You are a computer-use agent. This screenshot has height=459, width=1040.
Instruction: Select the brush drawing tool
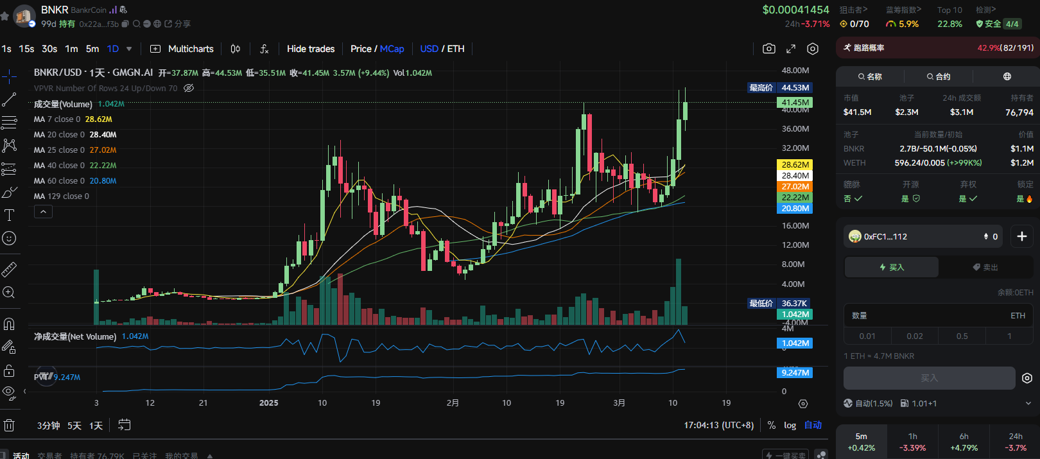(x=9, y=192)
